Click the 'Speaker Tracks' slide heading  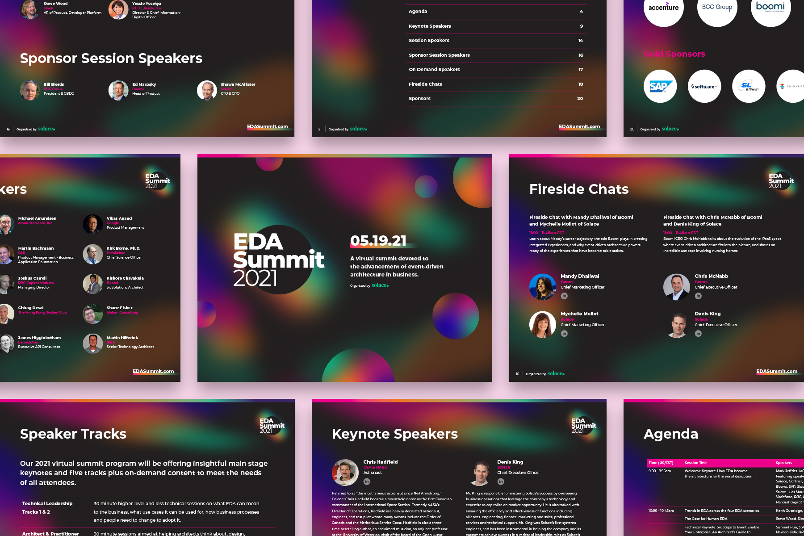(73, 434)
